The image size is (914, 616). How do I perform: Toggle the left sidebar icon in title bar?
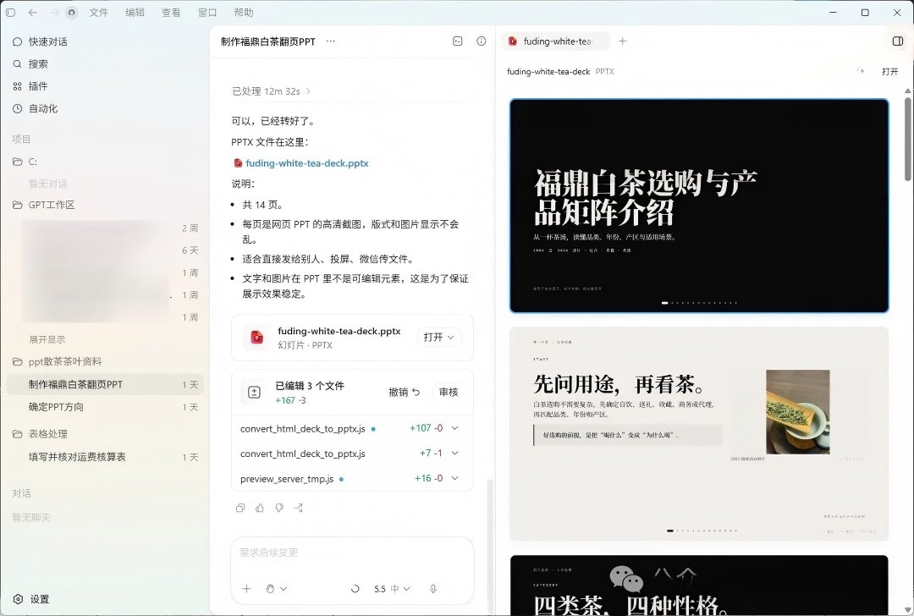(x=10, y=12)
